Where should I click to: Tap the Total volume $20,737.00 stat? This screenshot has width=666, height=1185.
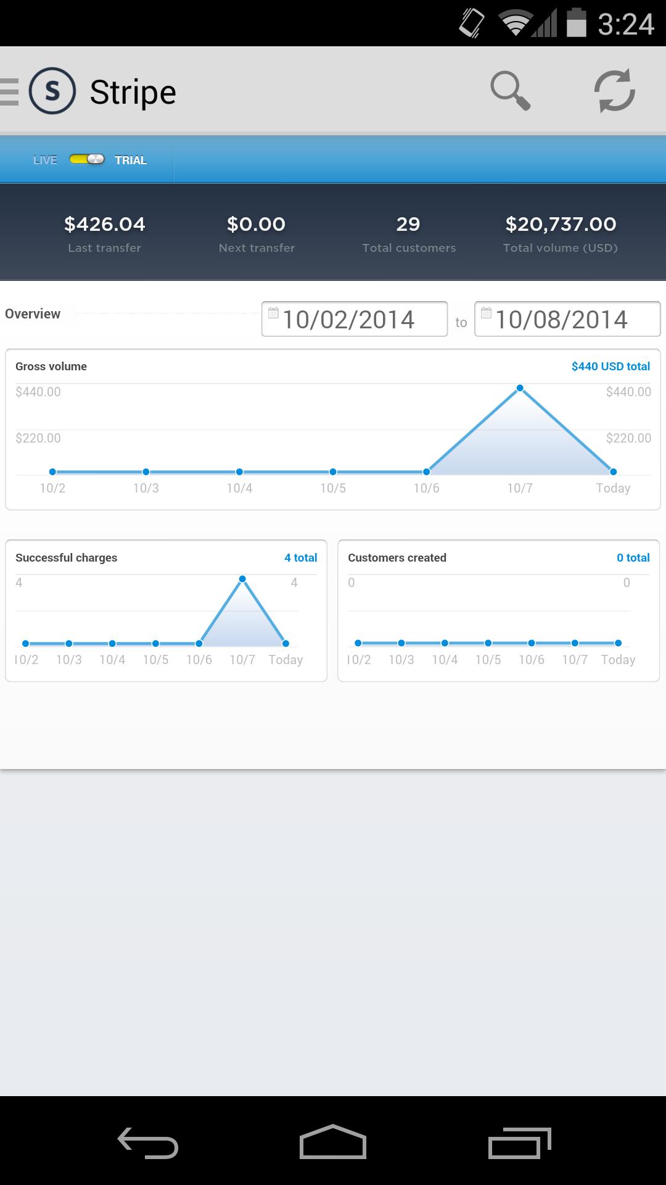560,233
